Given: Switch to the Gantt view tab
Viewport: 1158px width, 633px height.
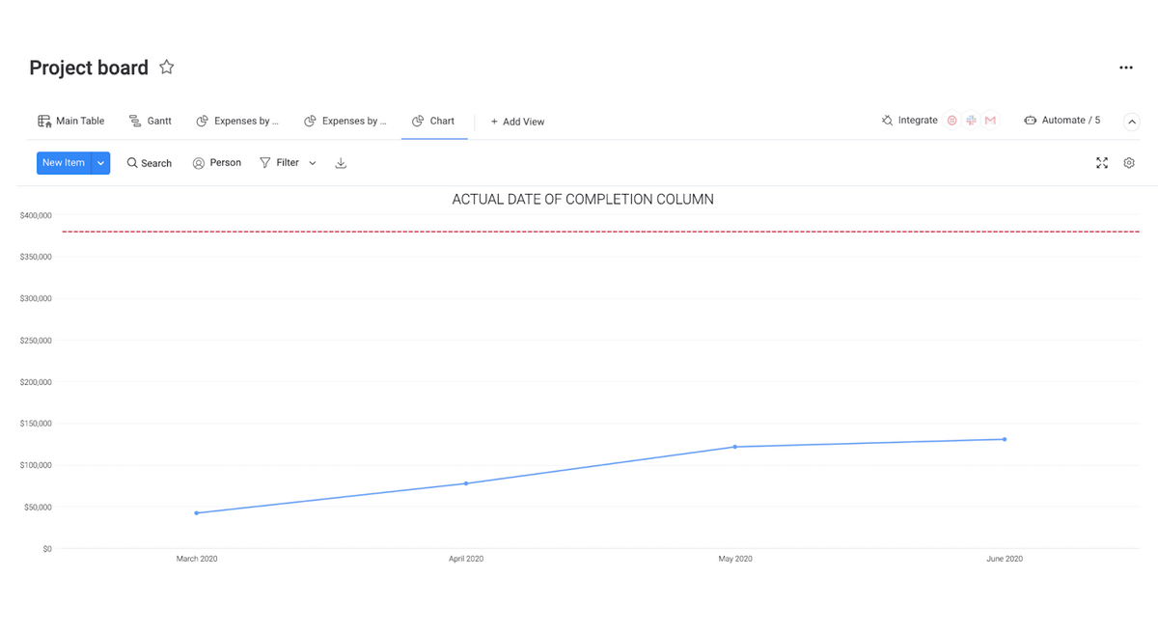Looking at the screenshot, I should coord(151,122).
